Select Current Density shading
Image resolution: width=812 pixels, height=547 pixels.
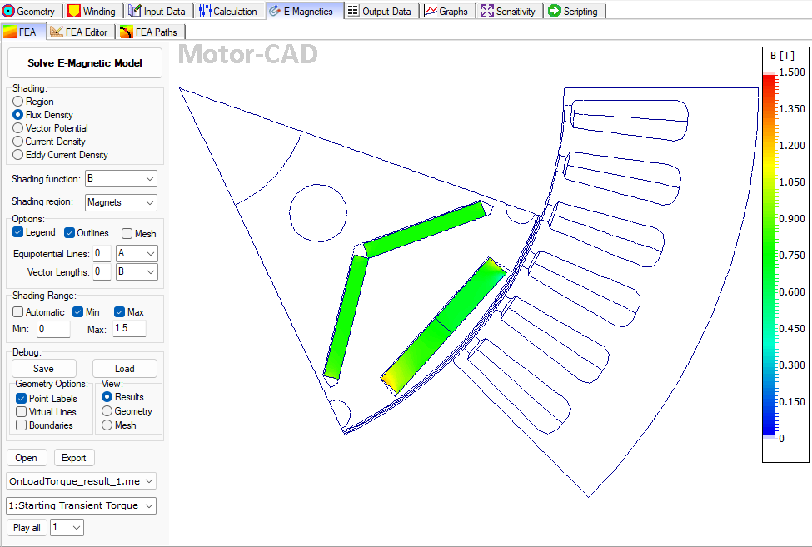(x=18, y=142)
